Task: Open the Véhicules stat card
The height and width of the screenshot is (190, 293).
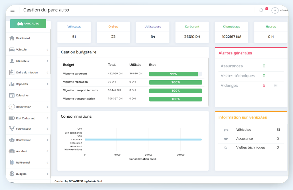Action: click(x=74, y=32)
